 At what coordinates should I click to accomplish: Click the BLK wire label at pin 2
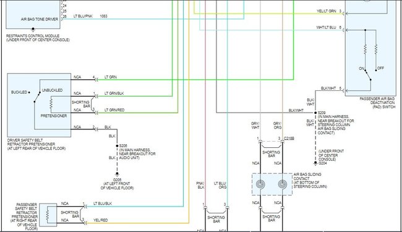click(x=108, y=127)
